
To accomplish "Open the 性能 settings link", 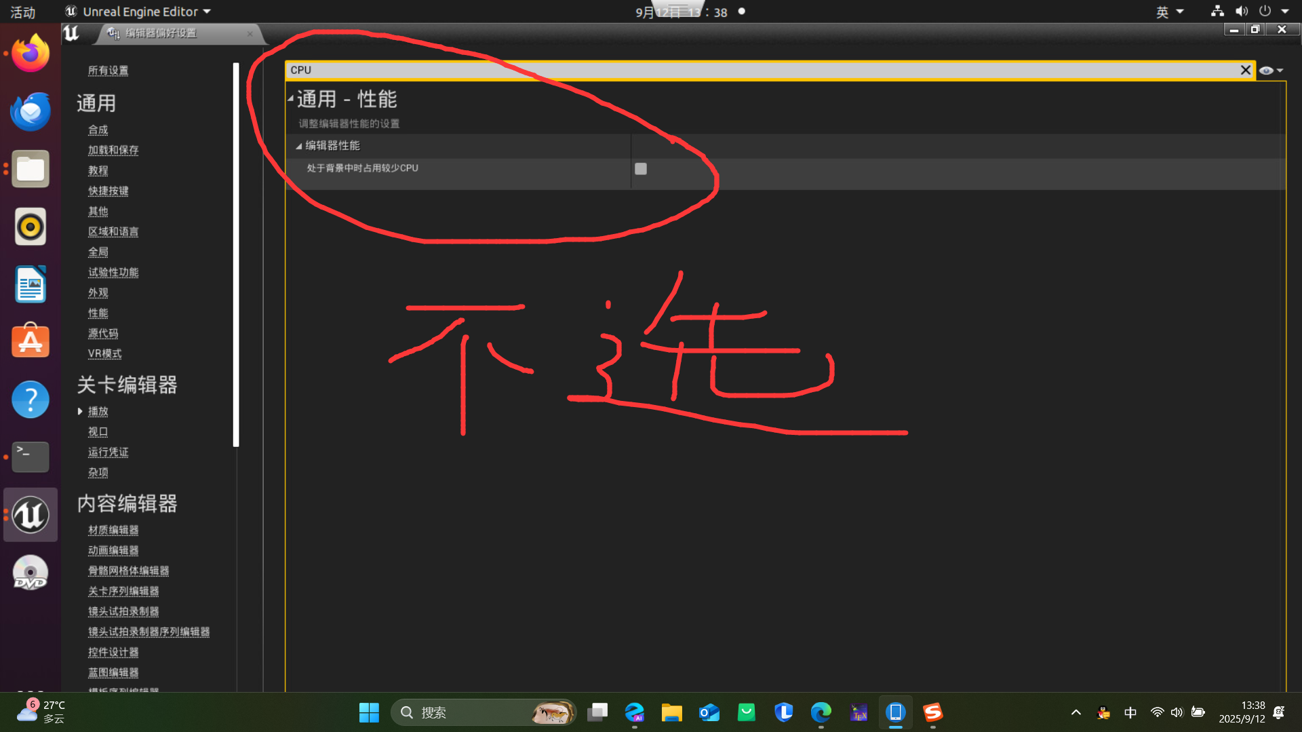I will 98,313.
